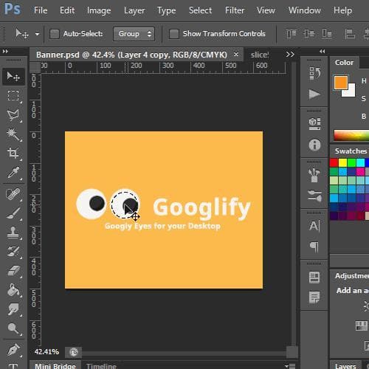Click align vertical centers icon
The width and height of the screenshot is (369, 369).
309,34
